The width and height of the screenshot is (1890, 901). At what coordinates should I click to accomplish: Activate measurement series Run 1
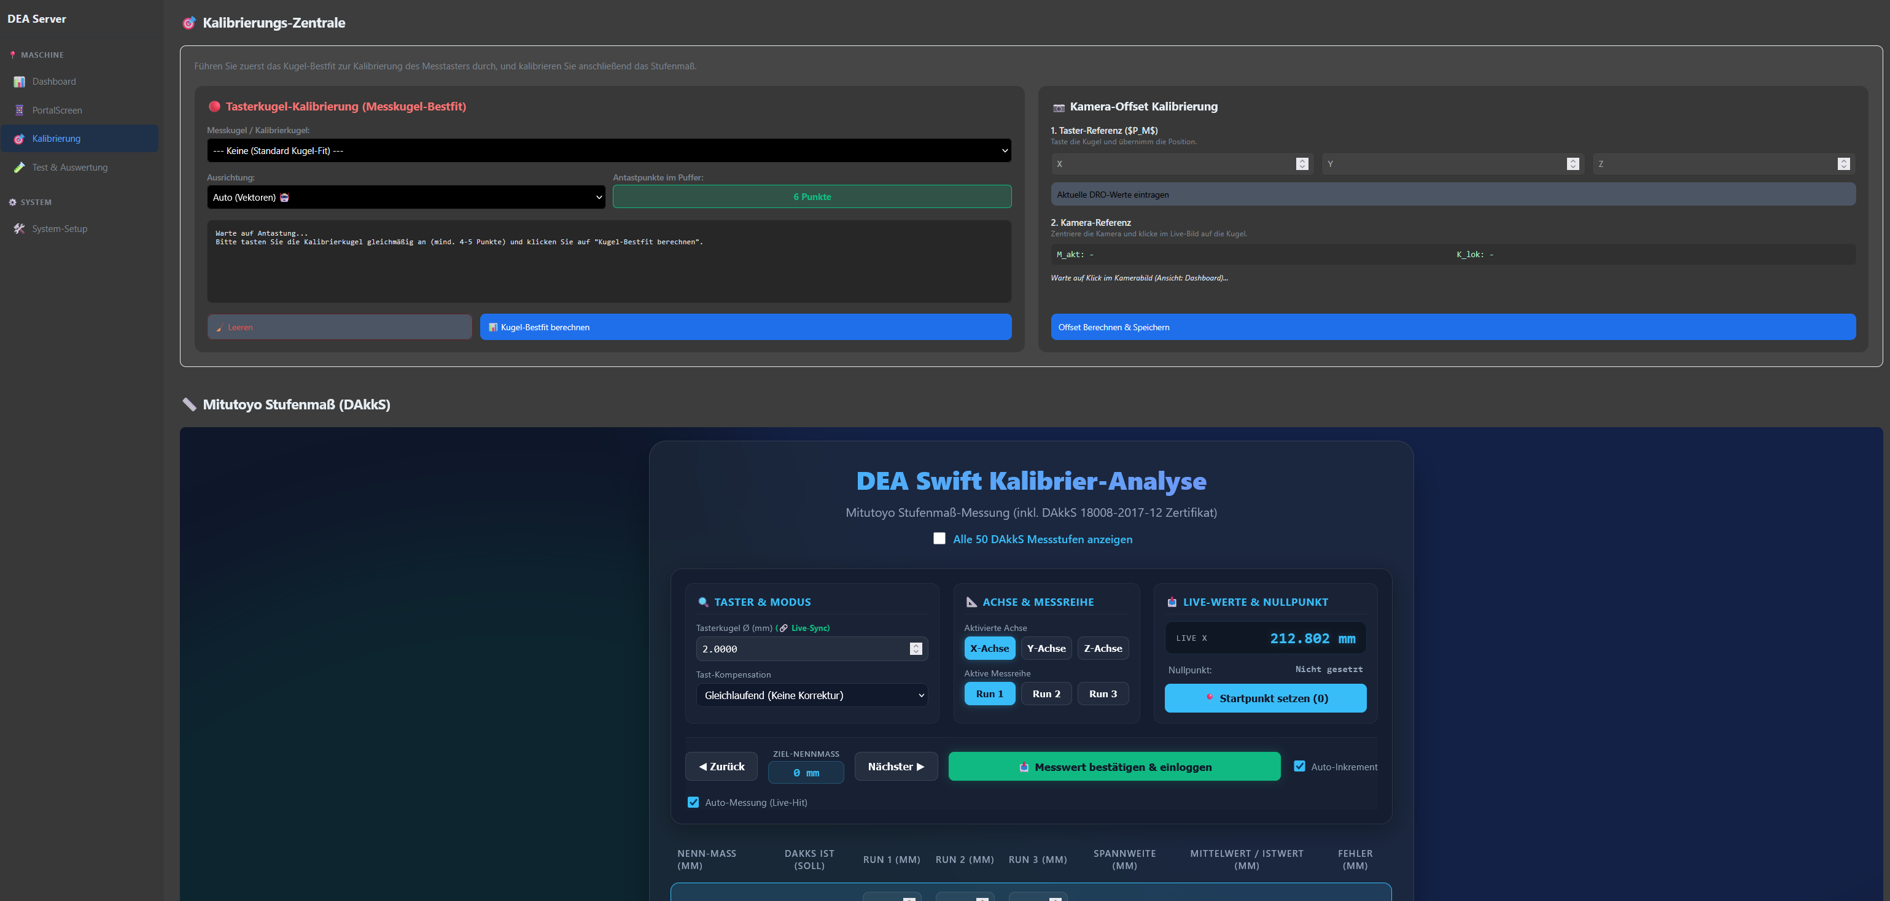[990, 694]
